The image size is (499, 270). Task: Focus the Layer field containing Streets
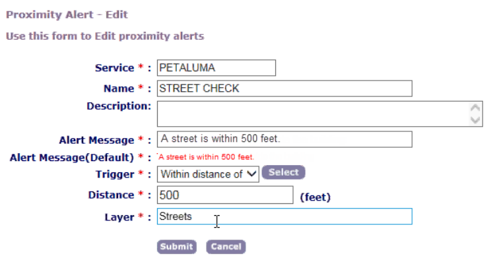tap(284, 217)
